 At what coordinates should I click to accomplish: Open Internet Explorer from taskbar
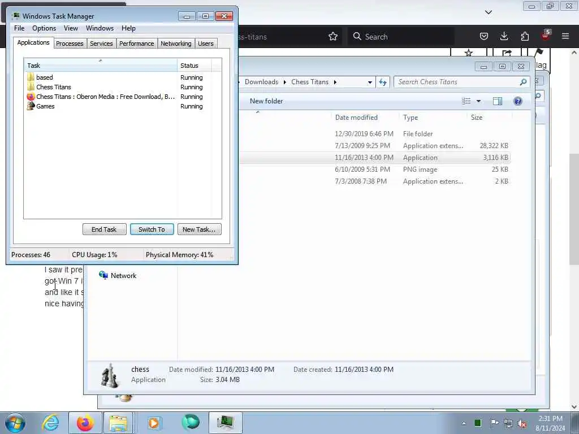point(50,423)
